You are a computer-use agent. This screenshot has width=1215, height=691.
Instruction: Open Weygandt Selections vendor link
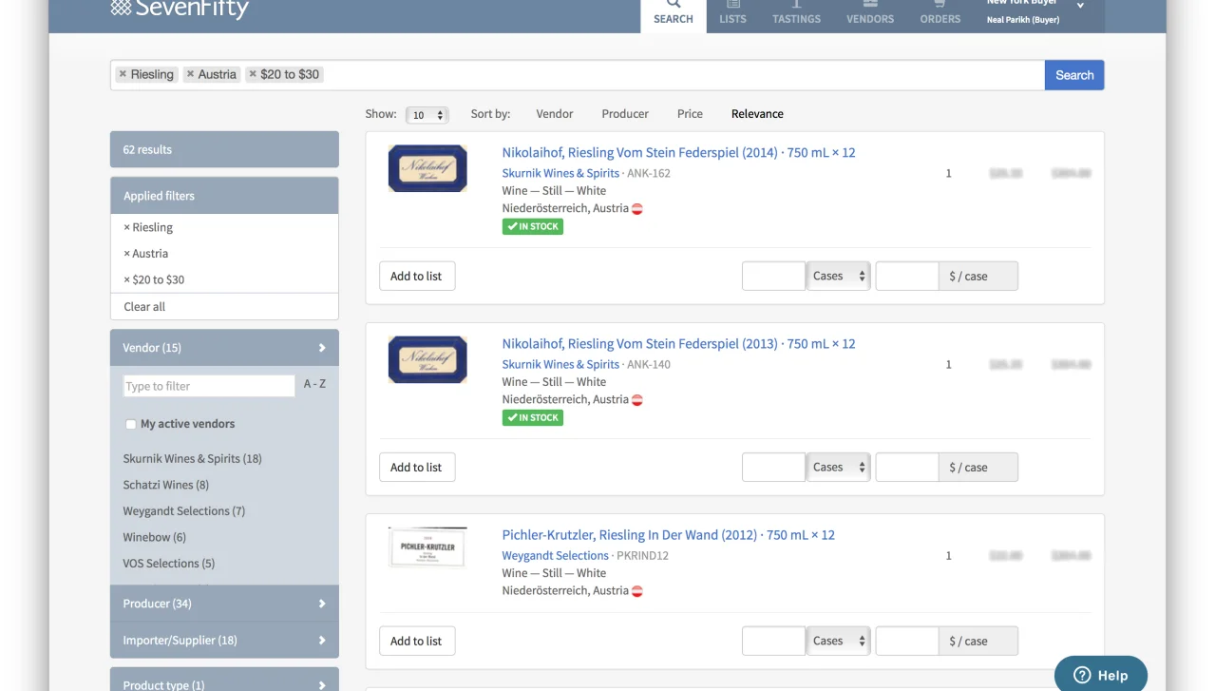[x=555, y=556]
